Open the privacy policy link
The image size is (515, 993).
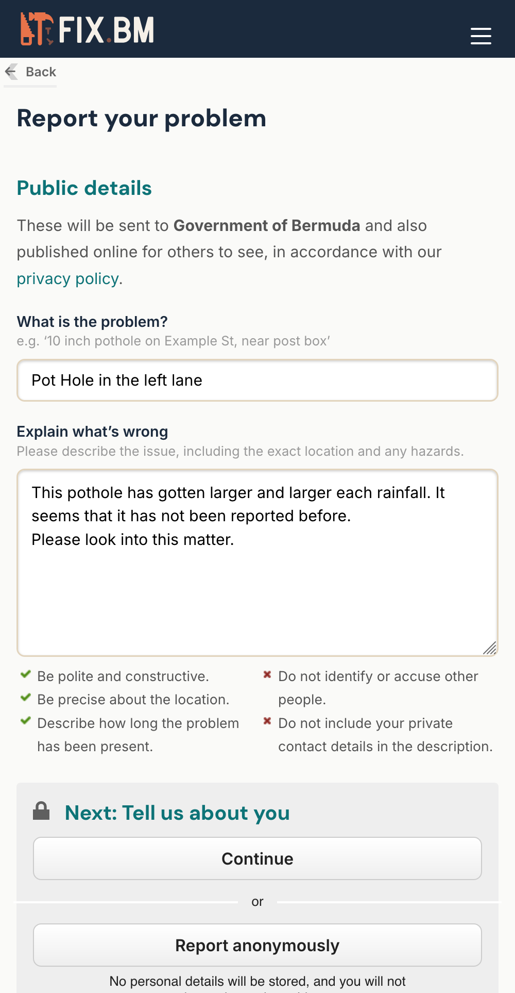tap(67, 278)
